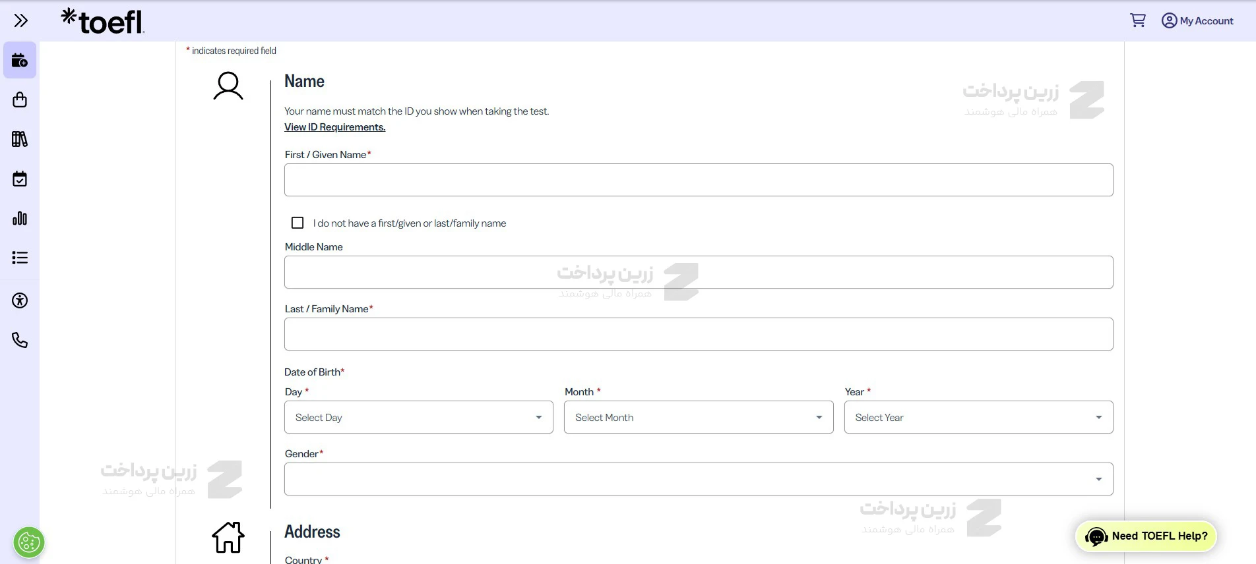
Task: Click the Need TOEFL Help button
Action: [1146, 536]
